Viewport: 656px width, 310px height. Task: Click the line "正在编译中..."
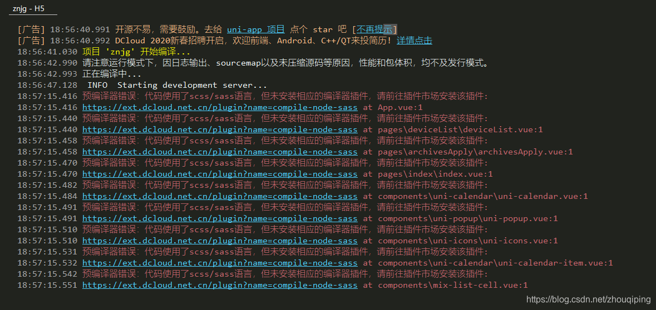click(x=112, y=74)
